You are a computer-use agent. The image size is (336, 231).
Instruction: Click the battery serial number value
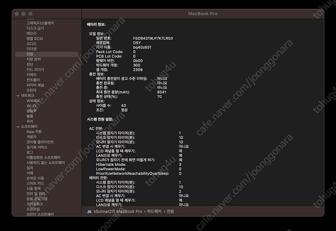(x=153, y=38)
